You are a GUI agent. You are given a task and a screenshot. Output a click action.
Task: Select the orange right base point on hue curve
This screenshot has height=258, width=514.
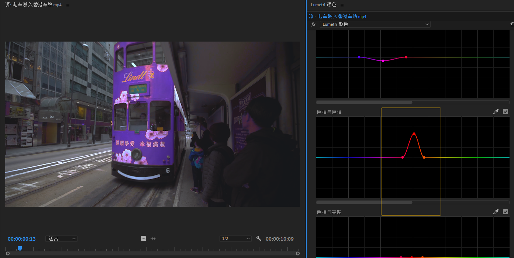click(424, 158)
